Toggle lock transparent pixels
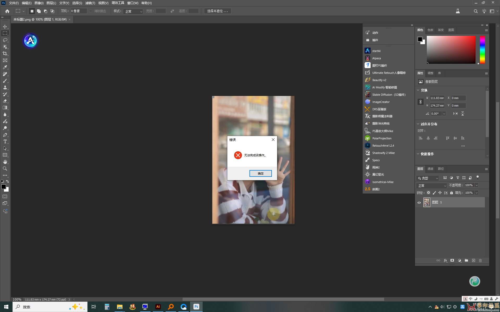 pos(428,193)
